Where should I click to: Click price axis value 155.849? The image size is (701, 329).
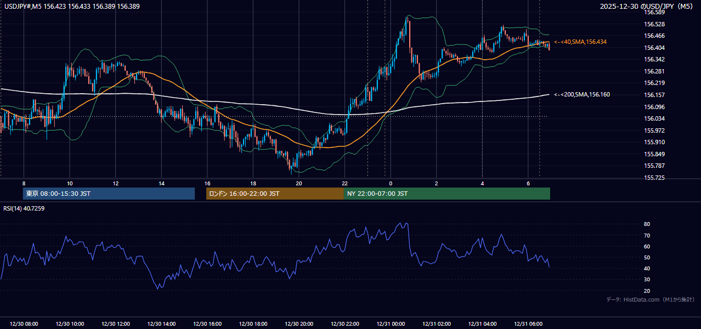pos(654,154)
